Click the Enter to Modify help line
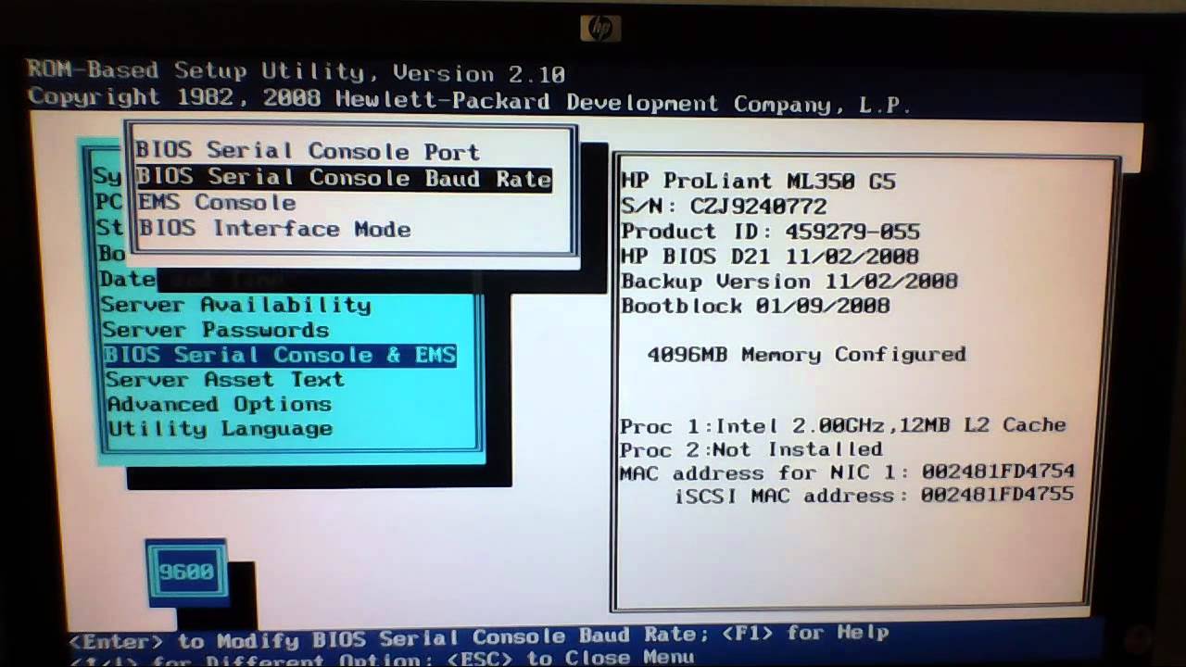The height and width of the screenshot is (667, 1186). click(x=479, y=637)
